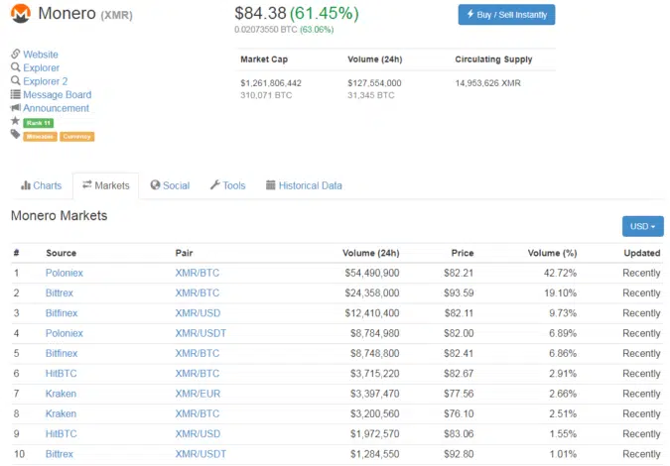Open Kraken source in row 8
Image resolution: width=670 pixels, height=466 pixels.
[x=62, y=413]
